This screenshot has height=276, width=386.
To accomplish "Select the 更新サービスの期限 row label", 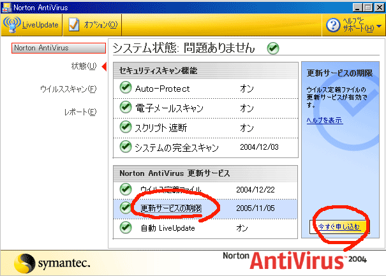I will pyautogui.click(x=171, y=208).
